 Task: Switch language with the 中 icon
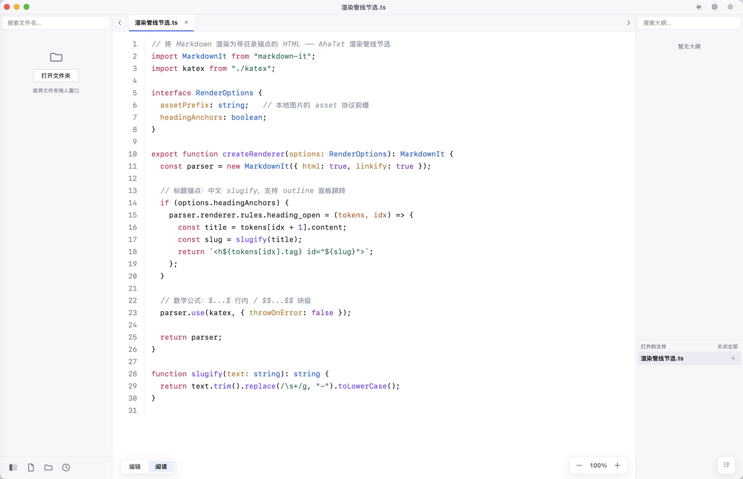699,7
